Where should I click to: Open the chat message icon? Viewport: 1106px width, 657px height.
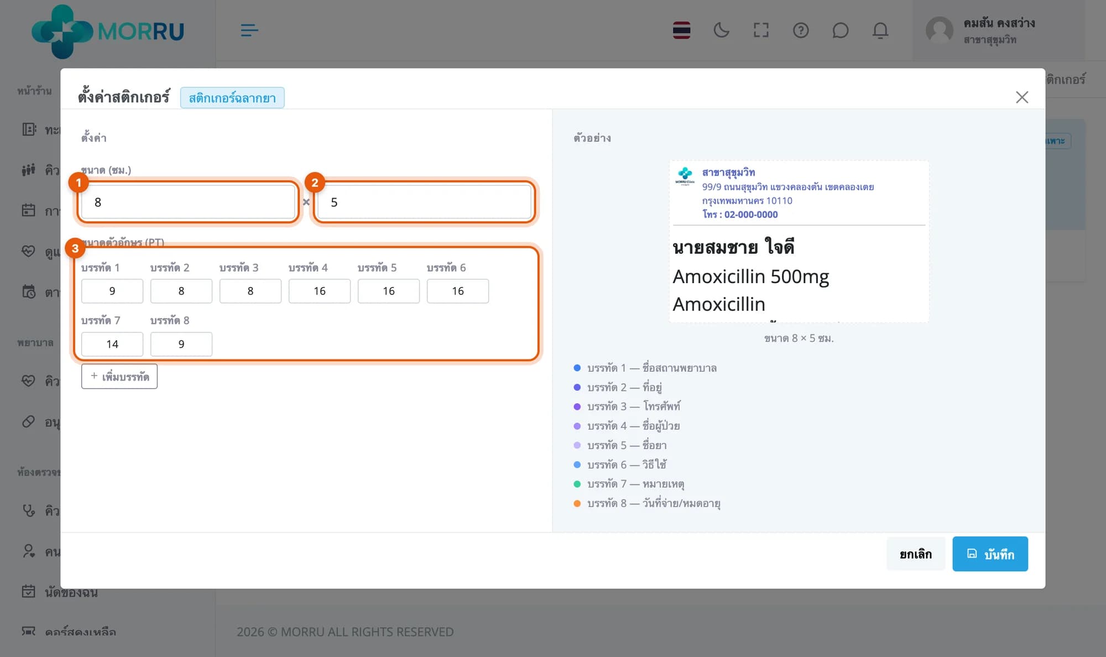(840, 30)
